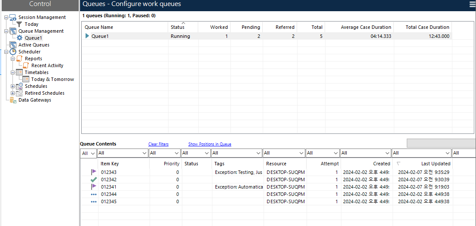476x226 pixels.
Task: Sort by the Worked column header
Action: point(214,27)
